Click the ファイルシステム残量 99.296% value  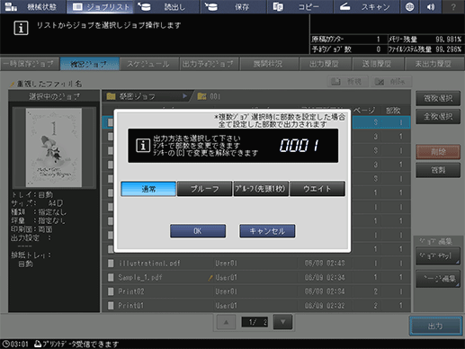click(448, 49)
